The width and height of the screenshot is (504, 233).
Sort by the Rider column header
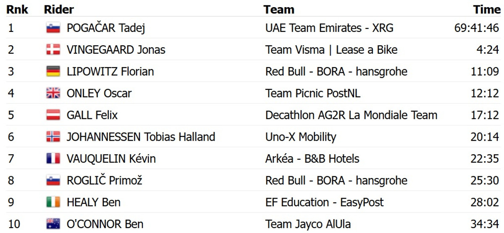pyautogui.click(x=59, y=10)
